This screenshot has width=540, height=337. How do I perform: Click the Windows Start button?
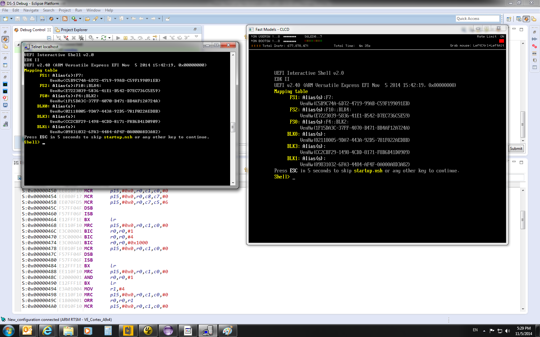pyautogui.click(x=9, y=331)
